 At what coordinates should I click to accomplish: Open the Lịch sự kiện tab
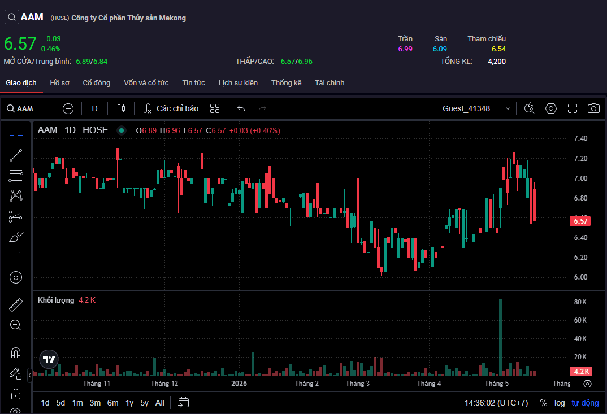pyautogui.click(x=238, y=83)
